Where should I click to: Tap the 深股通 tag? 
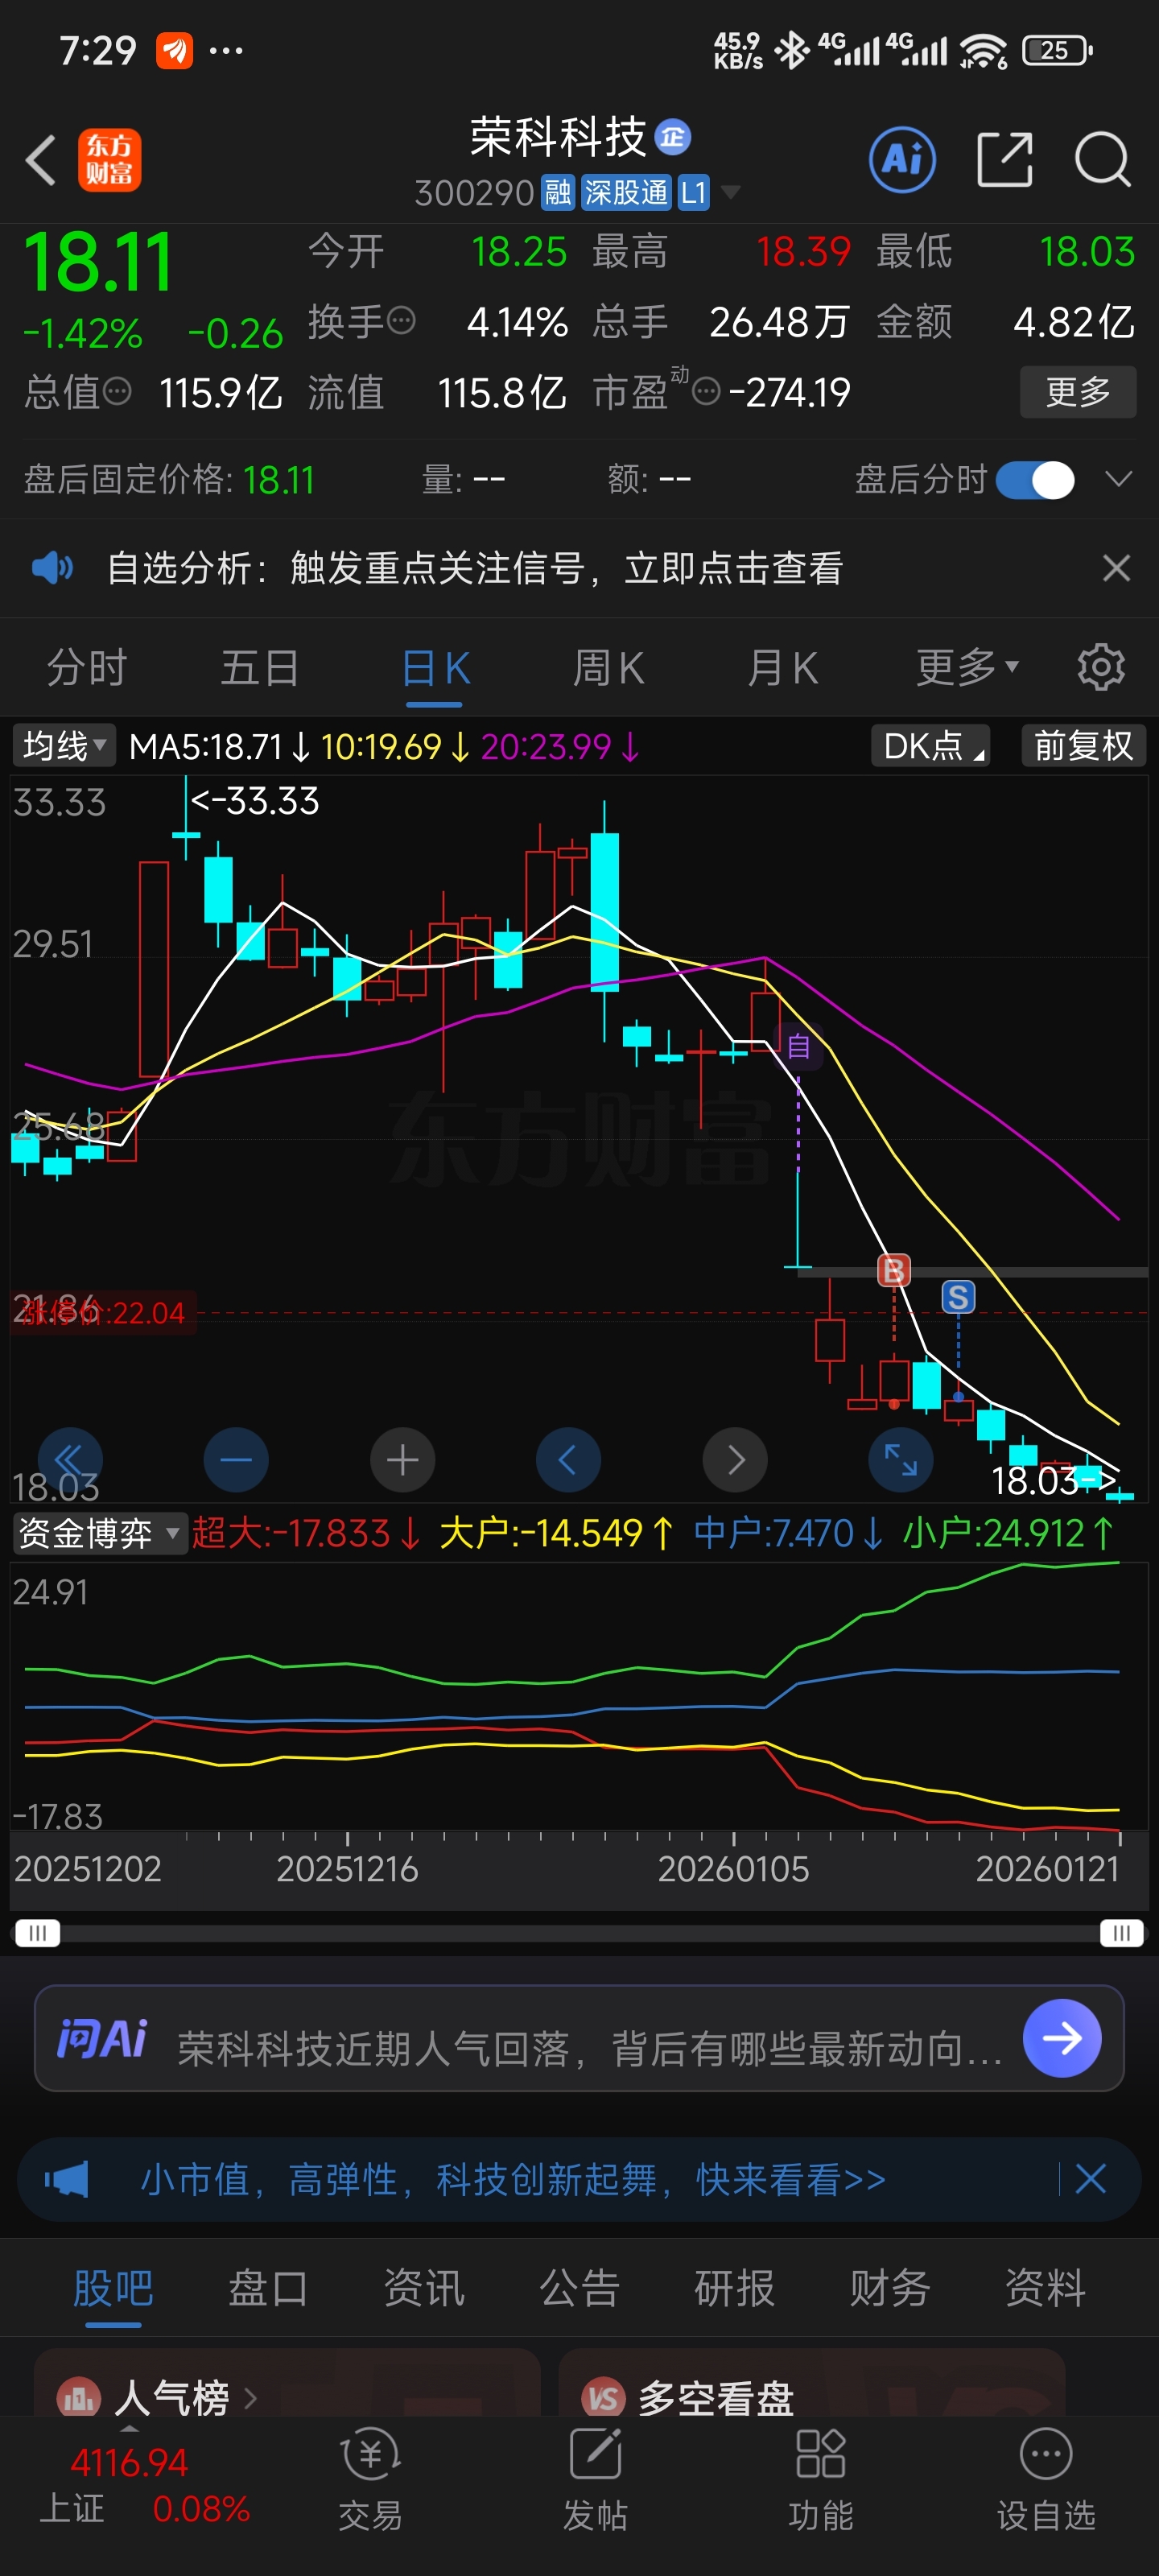[626, 192]
